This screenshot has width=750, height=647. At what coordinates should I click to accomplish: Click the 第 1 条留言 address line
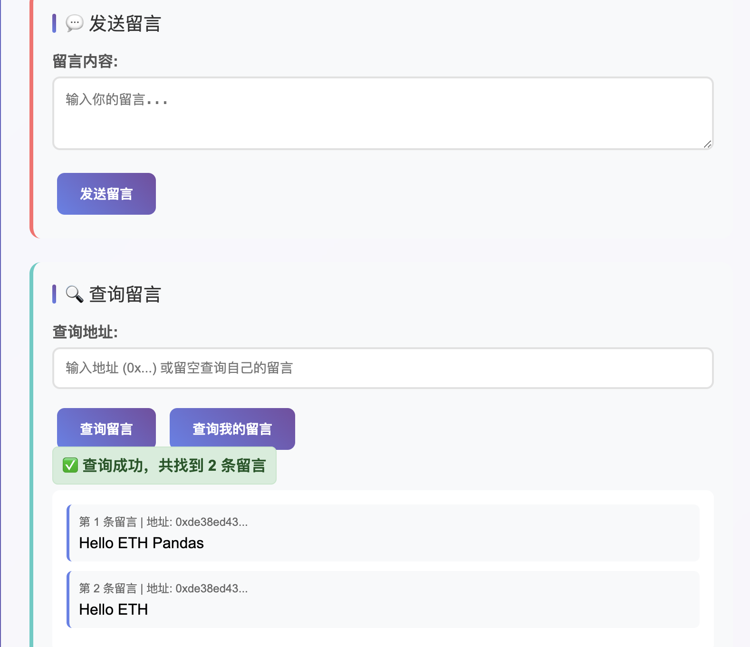(x=163, y=522)
